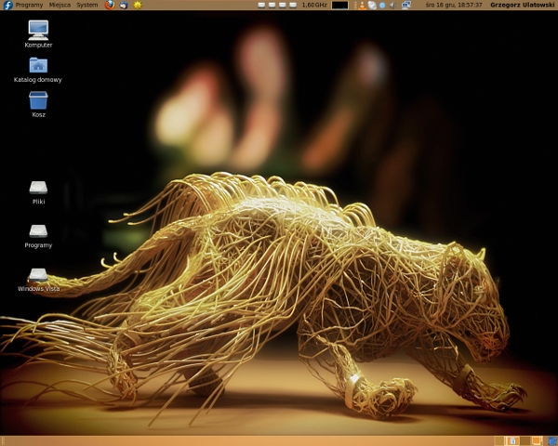
Task: Open the Pliki drive icon
Action: click(x=38, y=187)
